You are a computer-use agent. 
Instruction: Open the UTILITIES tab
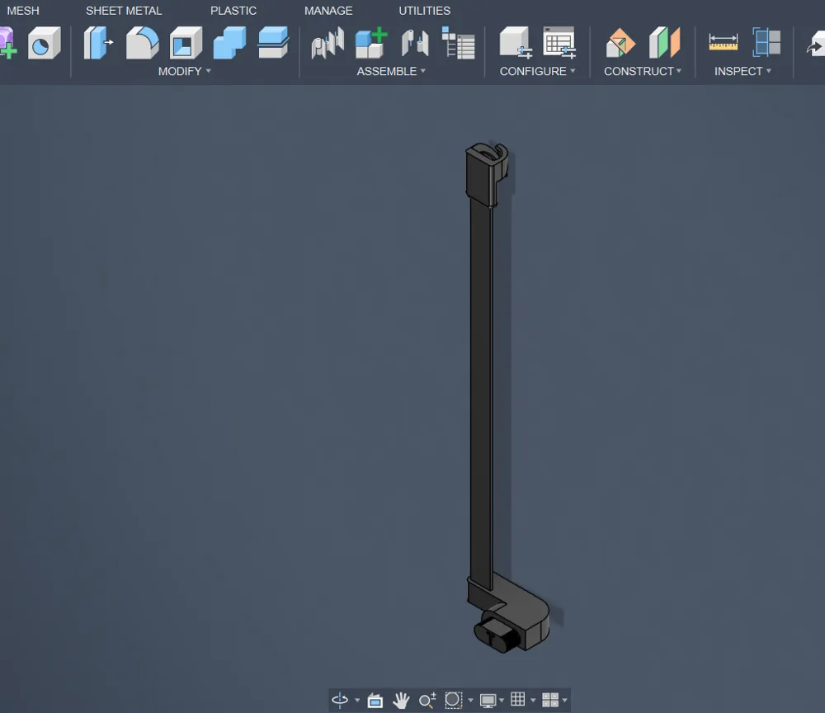pyautogui.click(x=424, y=11)
